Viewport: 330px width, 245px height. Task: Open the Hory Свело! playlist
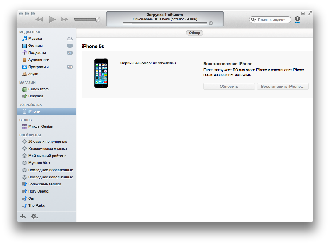click(46, 191)
